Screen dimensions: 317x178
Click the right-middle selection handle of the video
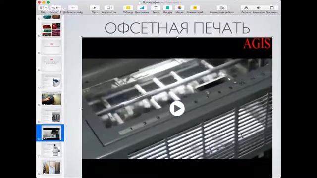click(272, 109)
